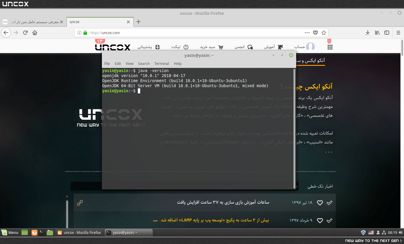Click the uncox logo in the site header
The height and width of the screenshot is (244, 404).
(113, 47)
